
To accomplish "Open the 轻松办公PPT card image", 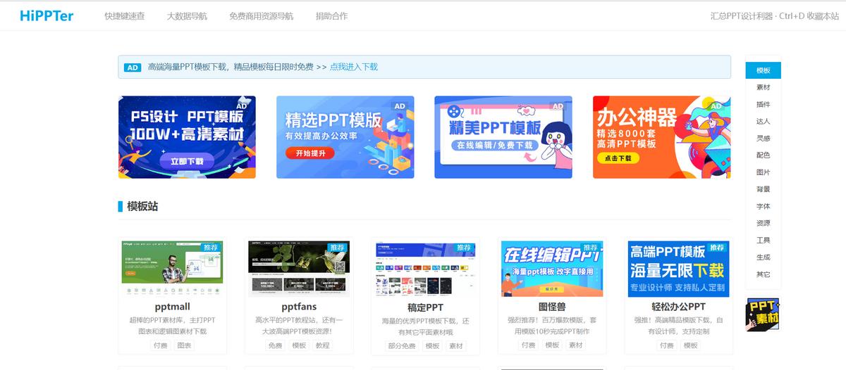I will [678, 269].
